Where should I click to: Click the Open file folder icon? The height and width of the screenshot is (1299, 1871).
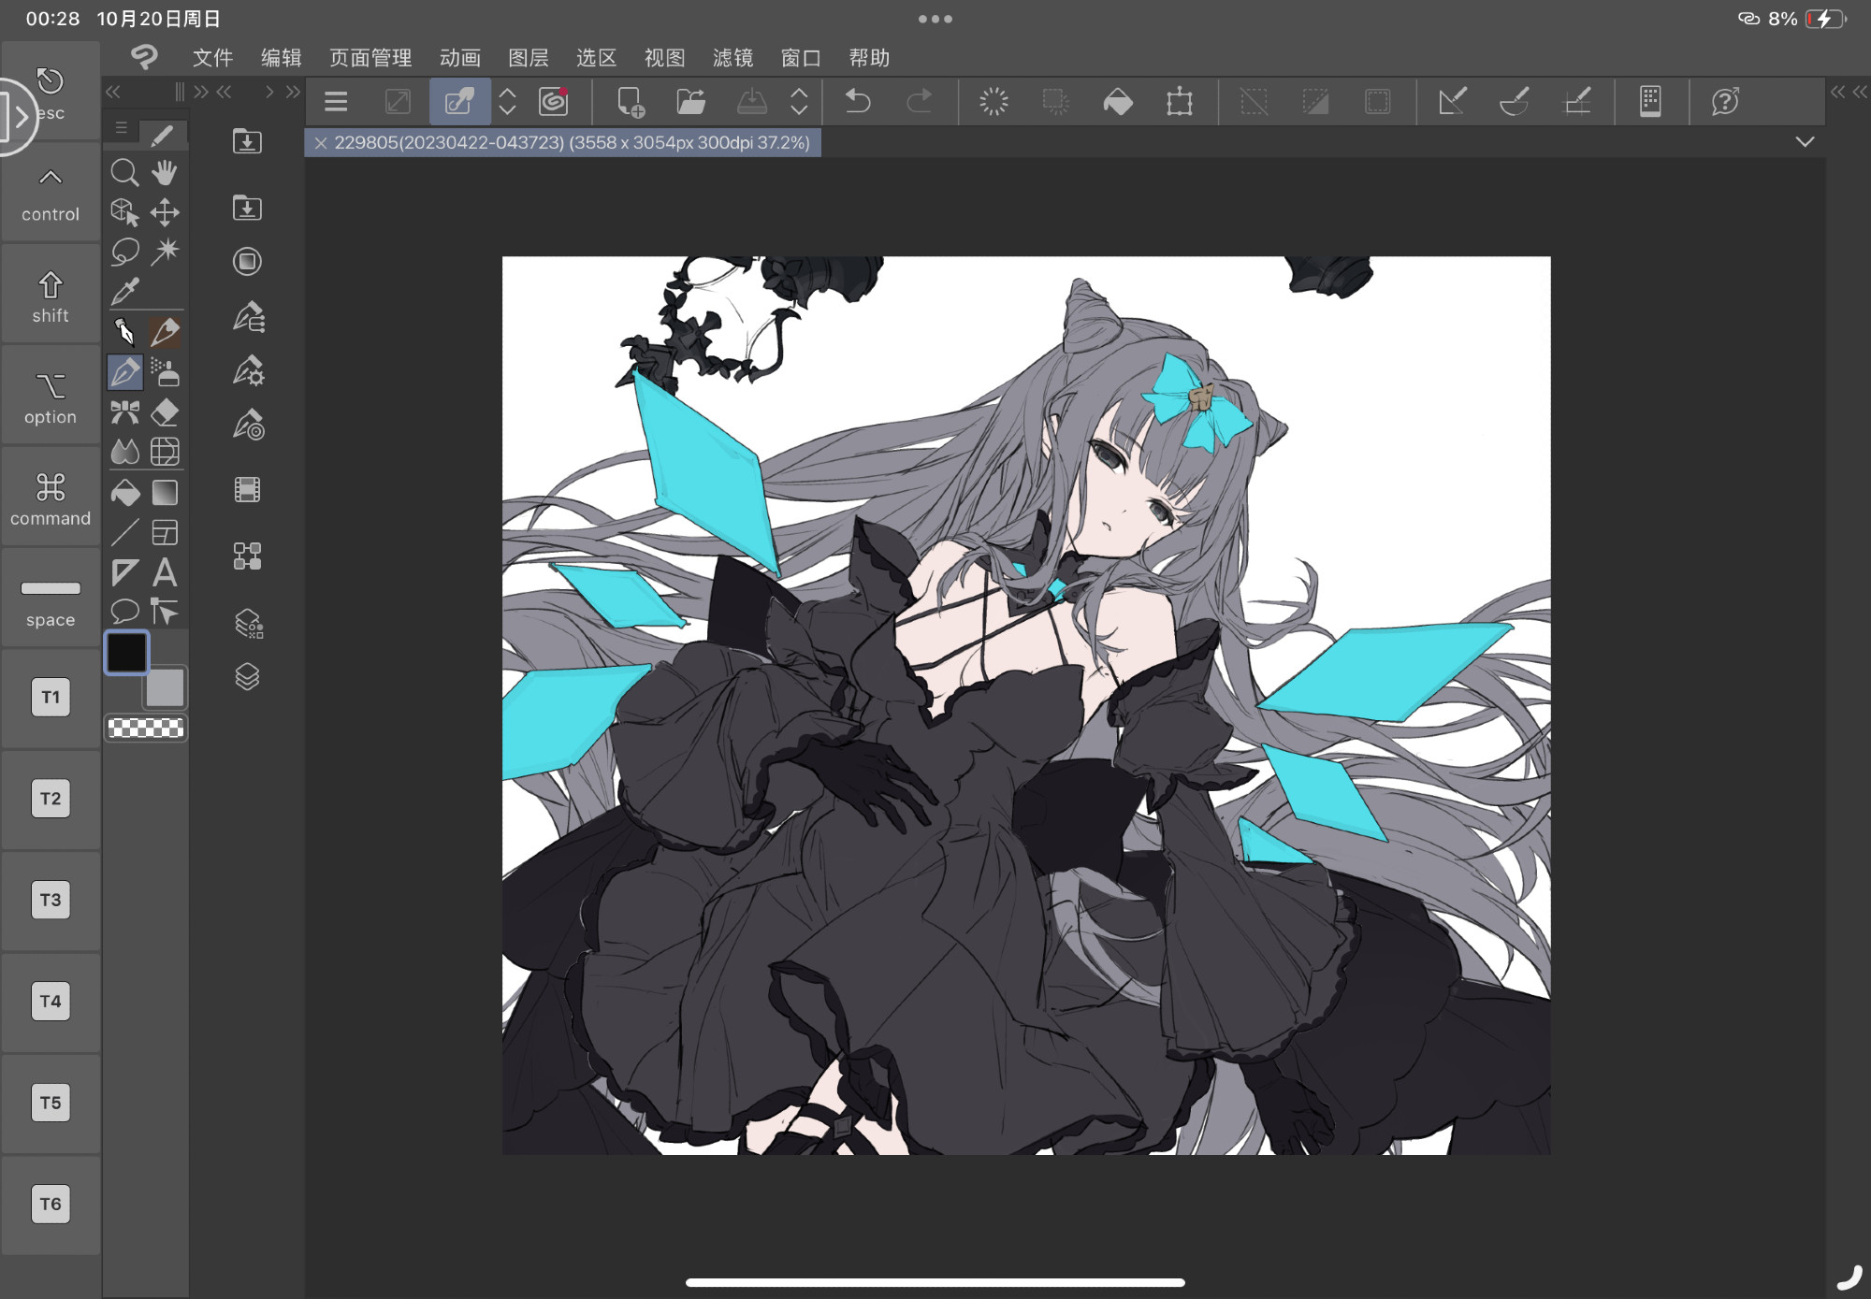[x=691, y=101]
